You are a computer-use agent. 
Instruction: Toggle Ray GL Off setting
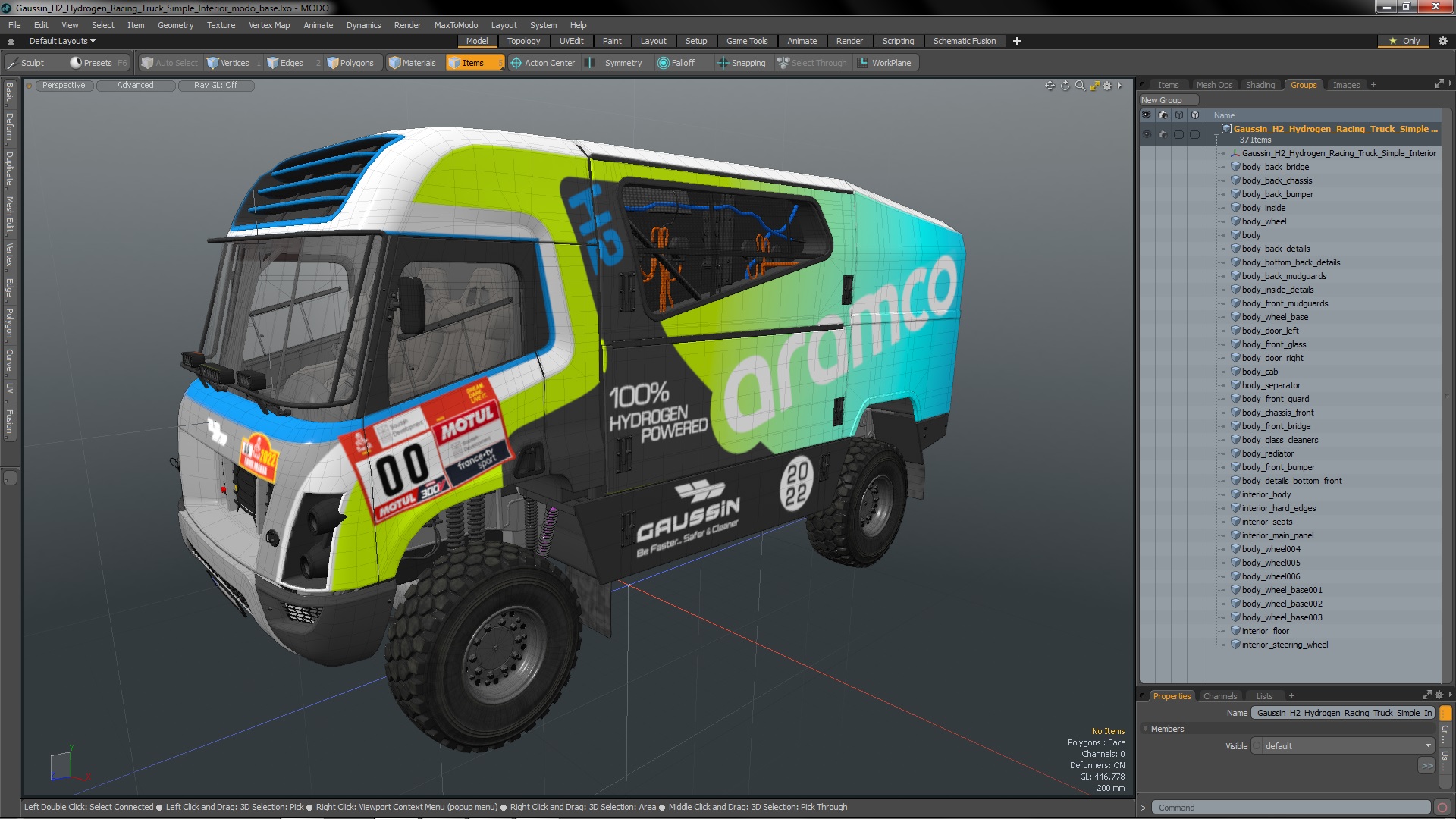215,86
